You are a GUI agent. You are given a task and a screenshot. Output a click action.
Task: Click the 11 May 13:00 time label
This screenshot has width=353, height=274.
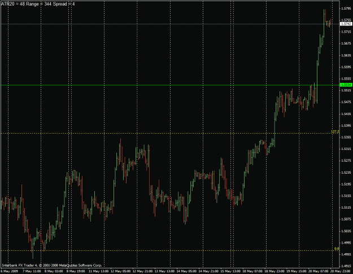pyautogui.click(x=98, y=271)
